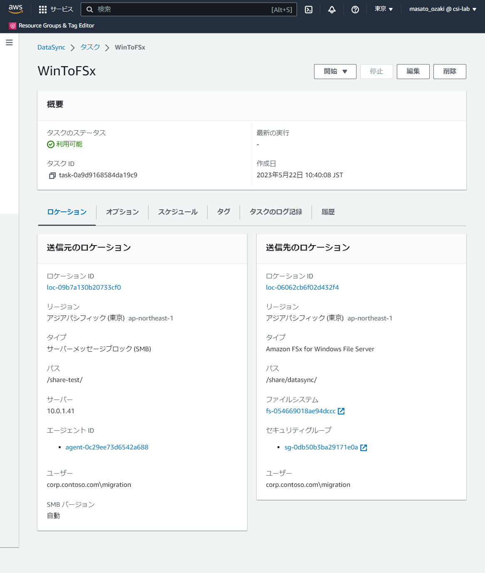Go to DataSync breadcrumb link

coord(51,47)
